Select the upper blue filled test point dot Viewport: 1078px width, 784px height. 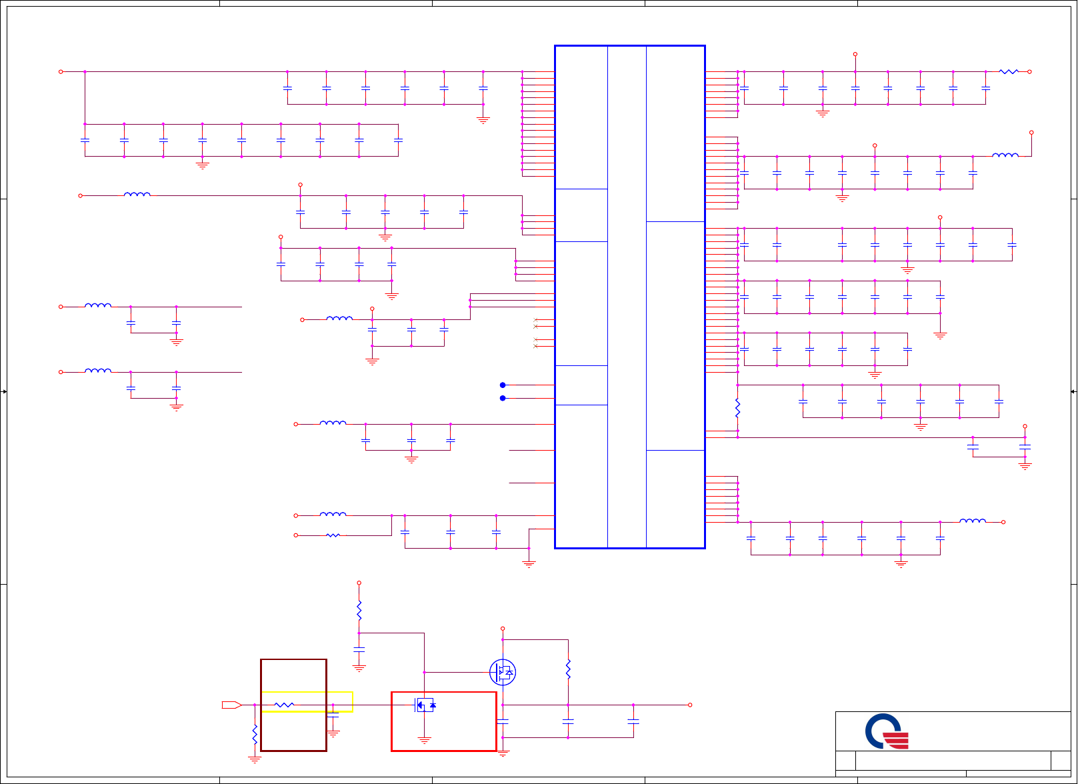503,385
